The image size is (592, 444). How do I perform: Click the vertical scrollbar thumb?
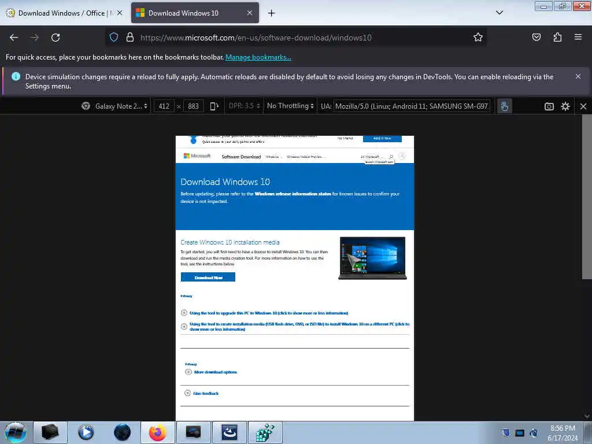tap(587, 197)
